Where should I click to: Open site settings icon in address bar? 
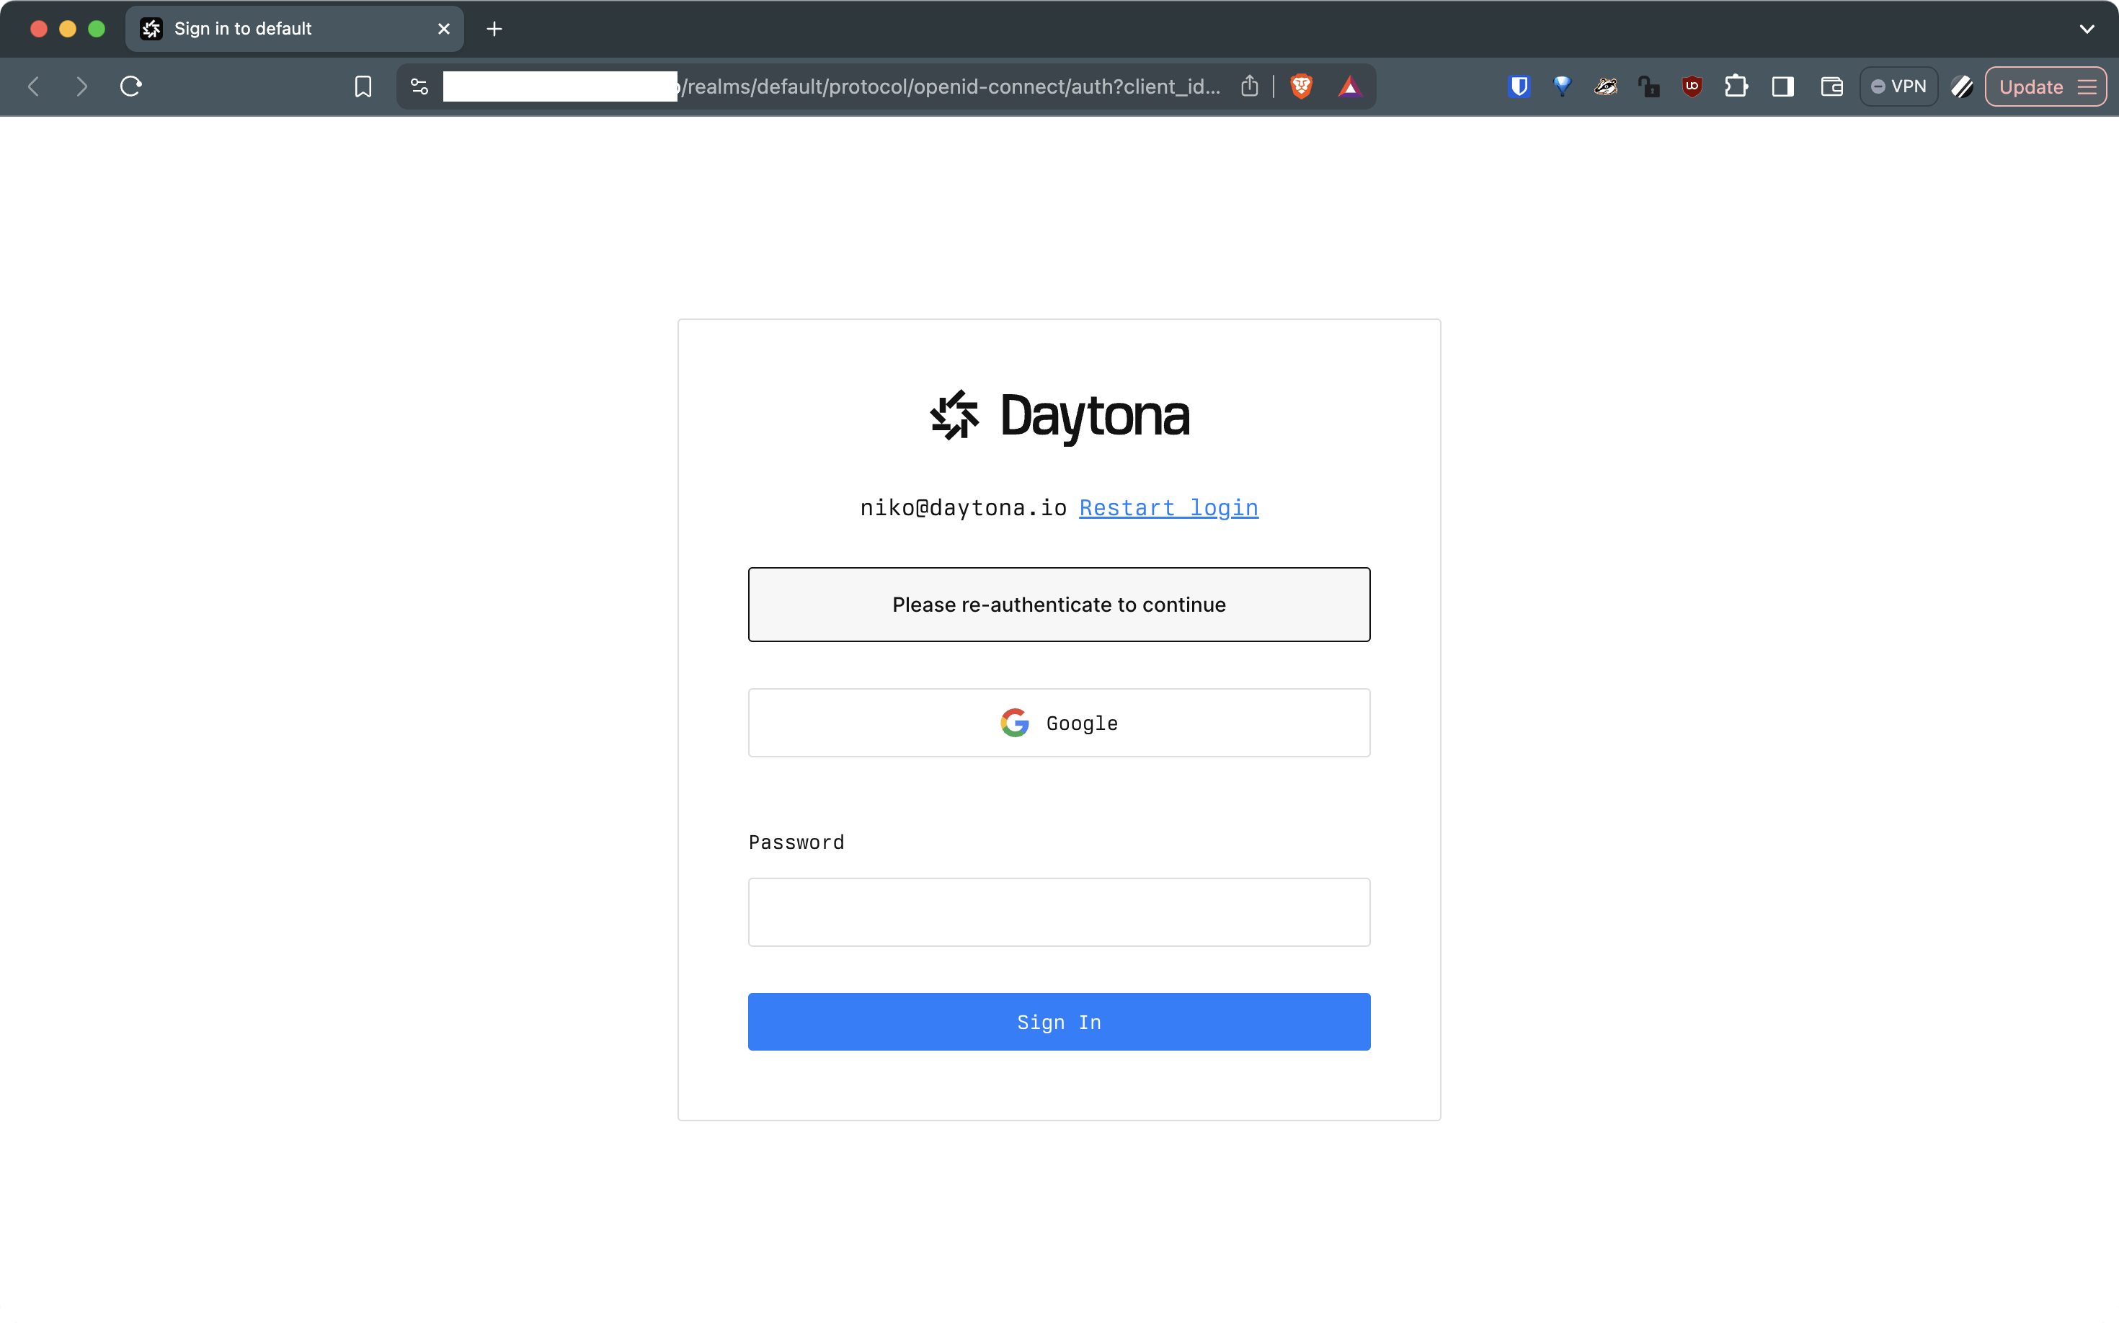pos(419,86)
